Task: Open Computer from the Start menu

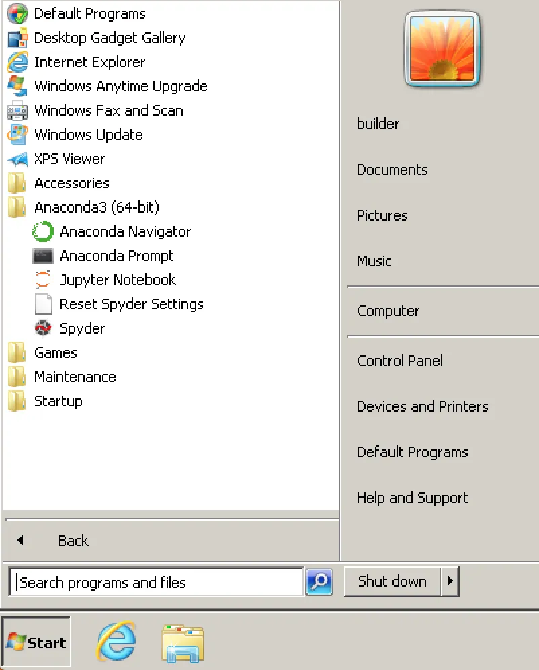Action: [388, 311]
